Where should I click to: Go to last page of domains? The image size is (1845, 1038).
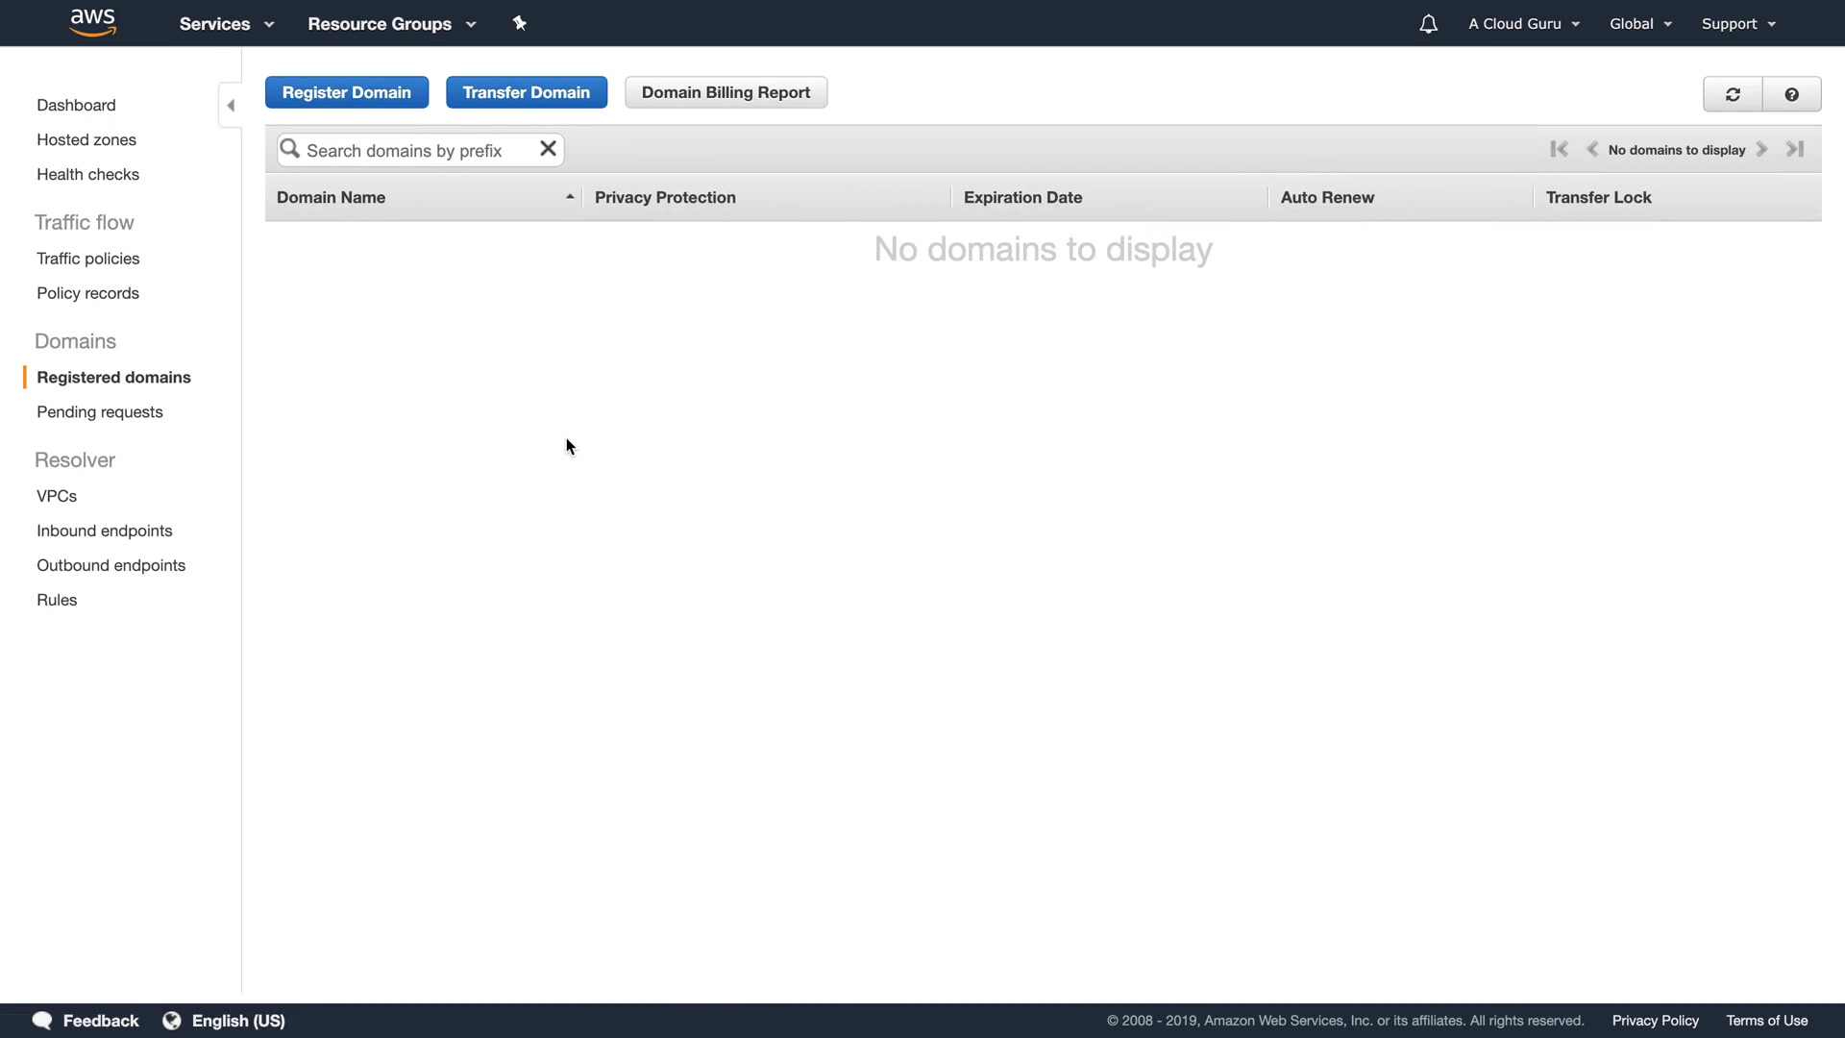pos(1795,149)
